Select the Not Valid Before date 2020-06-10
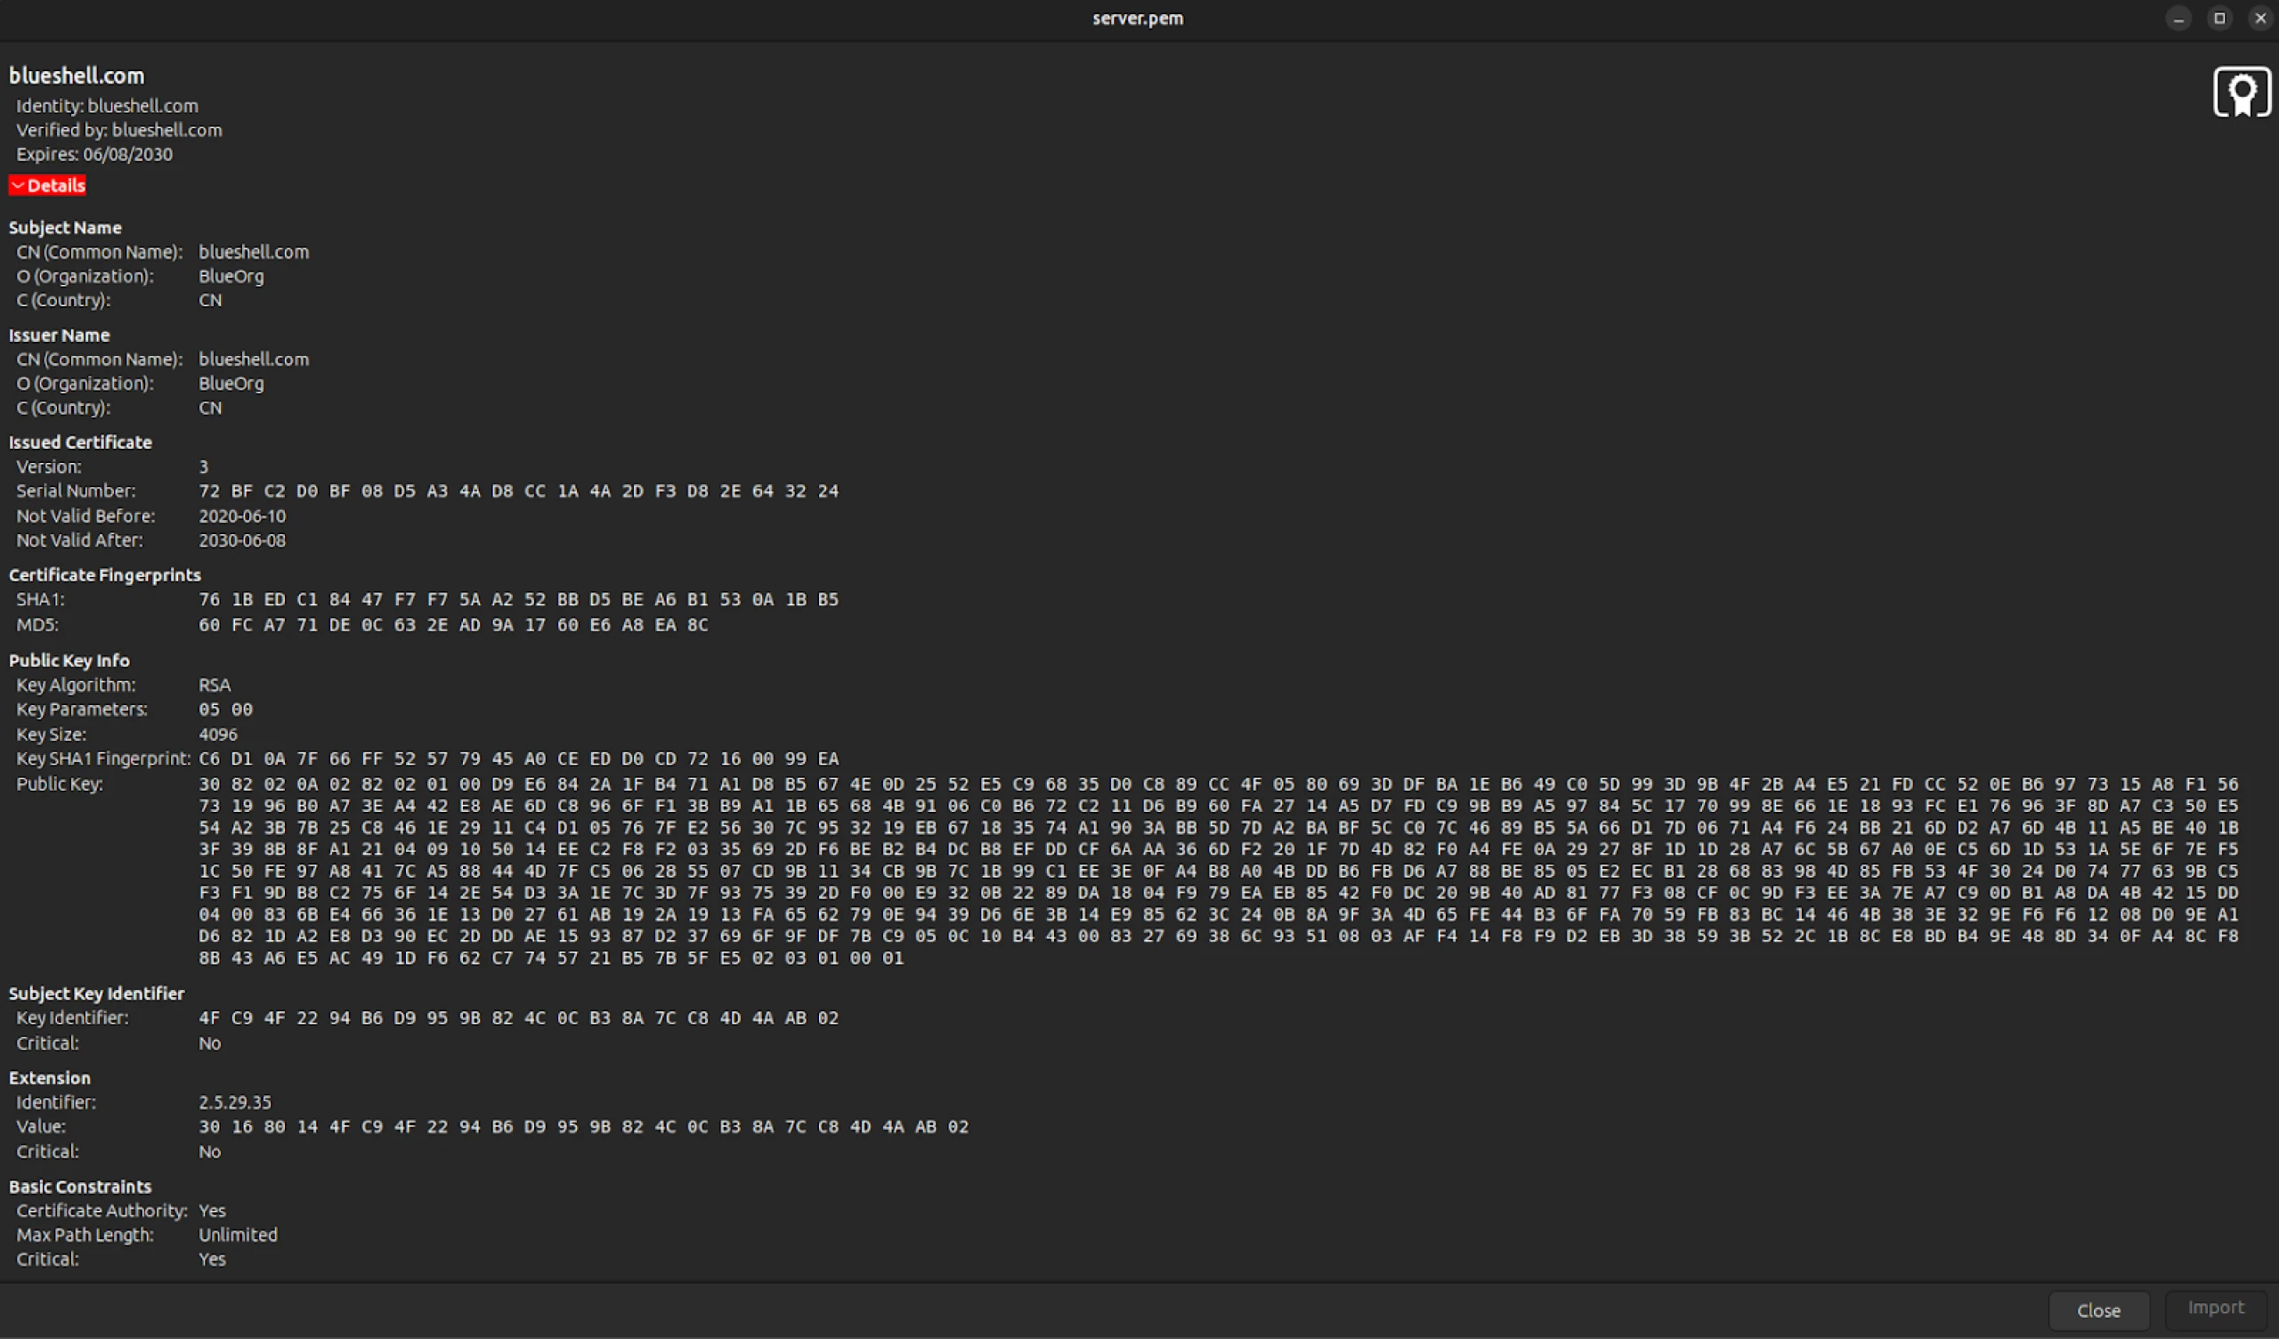Screen dimensions: 2279x1339 [x=242, y=516]
